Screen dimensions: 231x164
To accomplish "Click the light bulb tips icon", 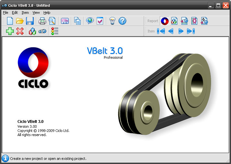I will [x=112, y=21].
